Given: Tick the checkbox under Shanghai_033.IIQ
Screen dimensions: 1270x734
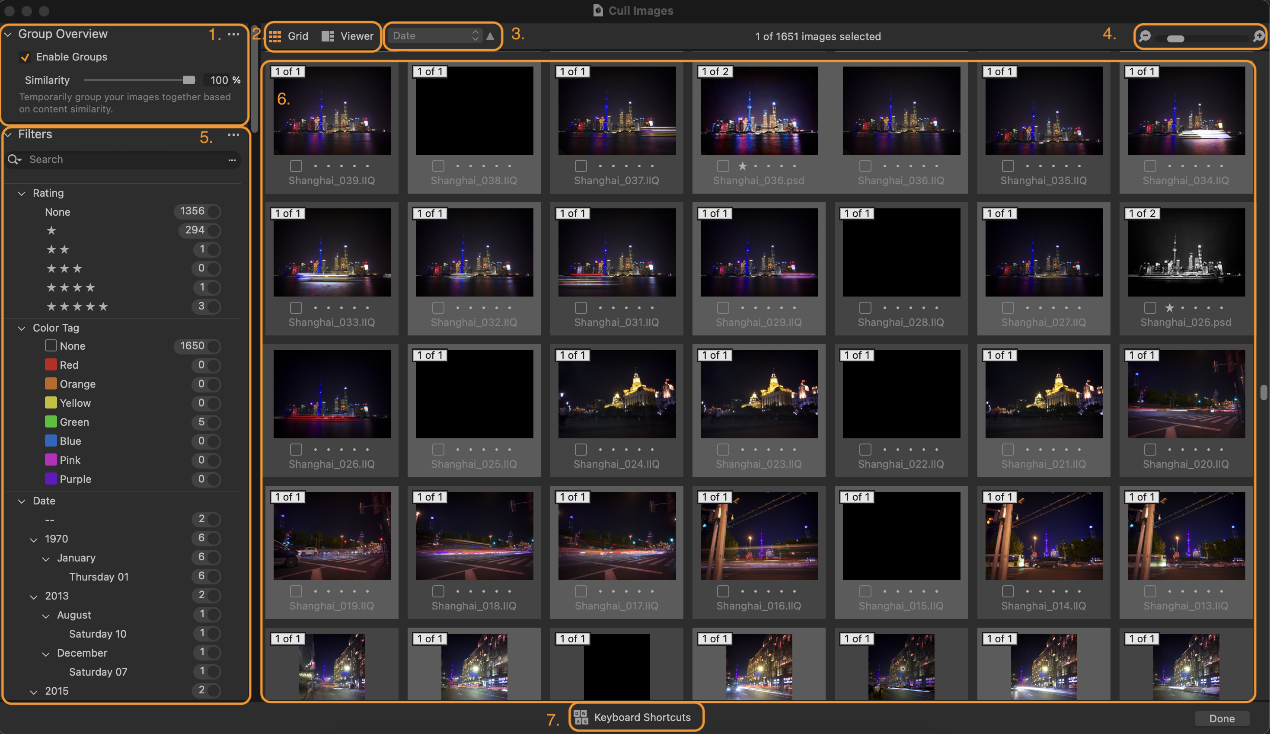Looking at the screenshot, I should [x=297, y=307].
